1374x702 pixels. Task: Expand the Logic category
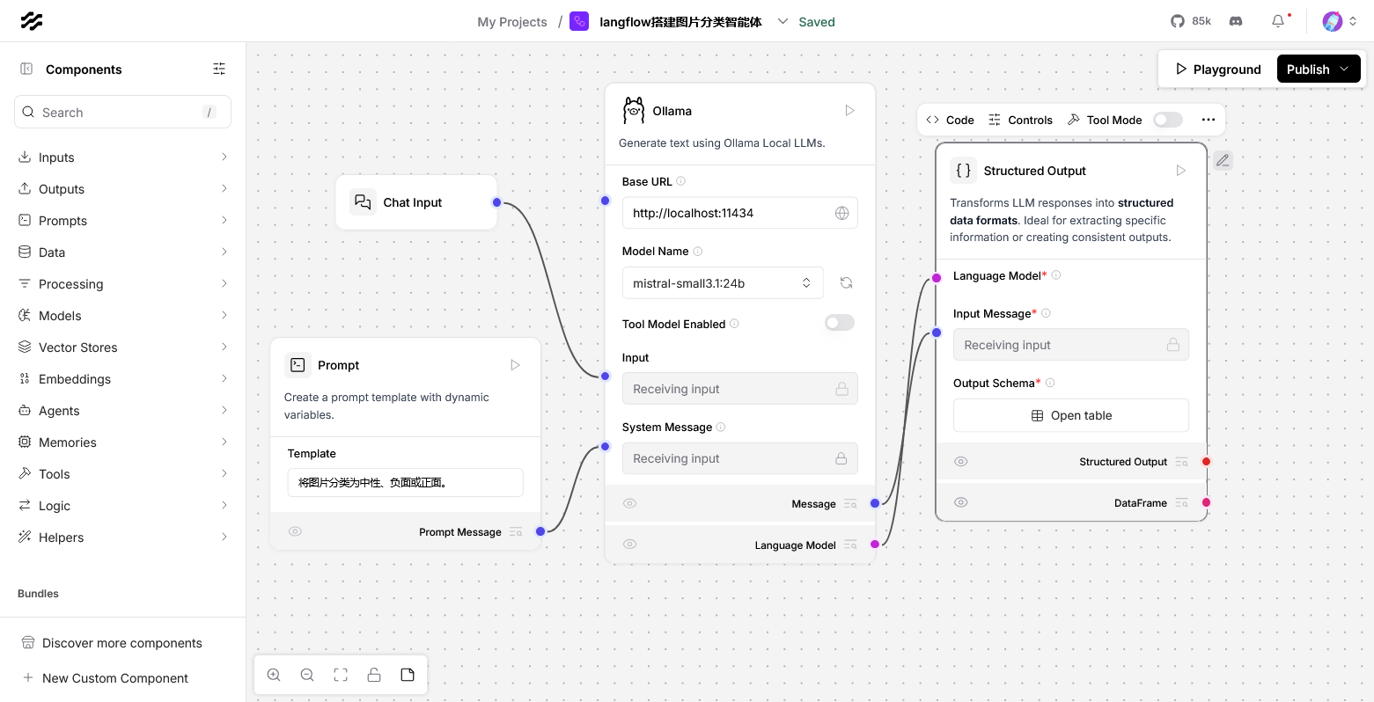click(x=123, y=506)
